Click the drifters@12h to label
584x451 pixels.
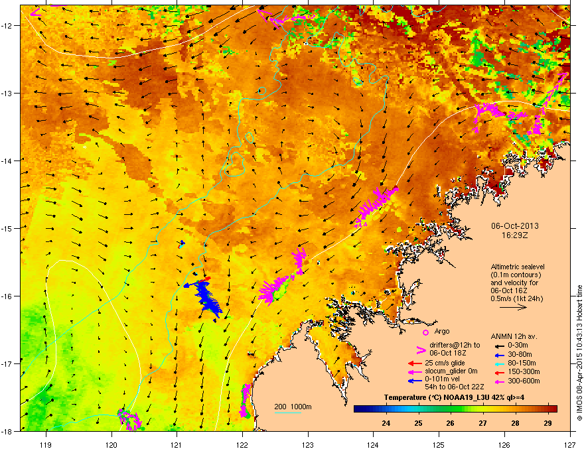[x=455, y=345]
